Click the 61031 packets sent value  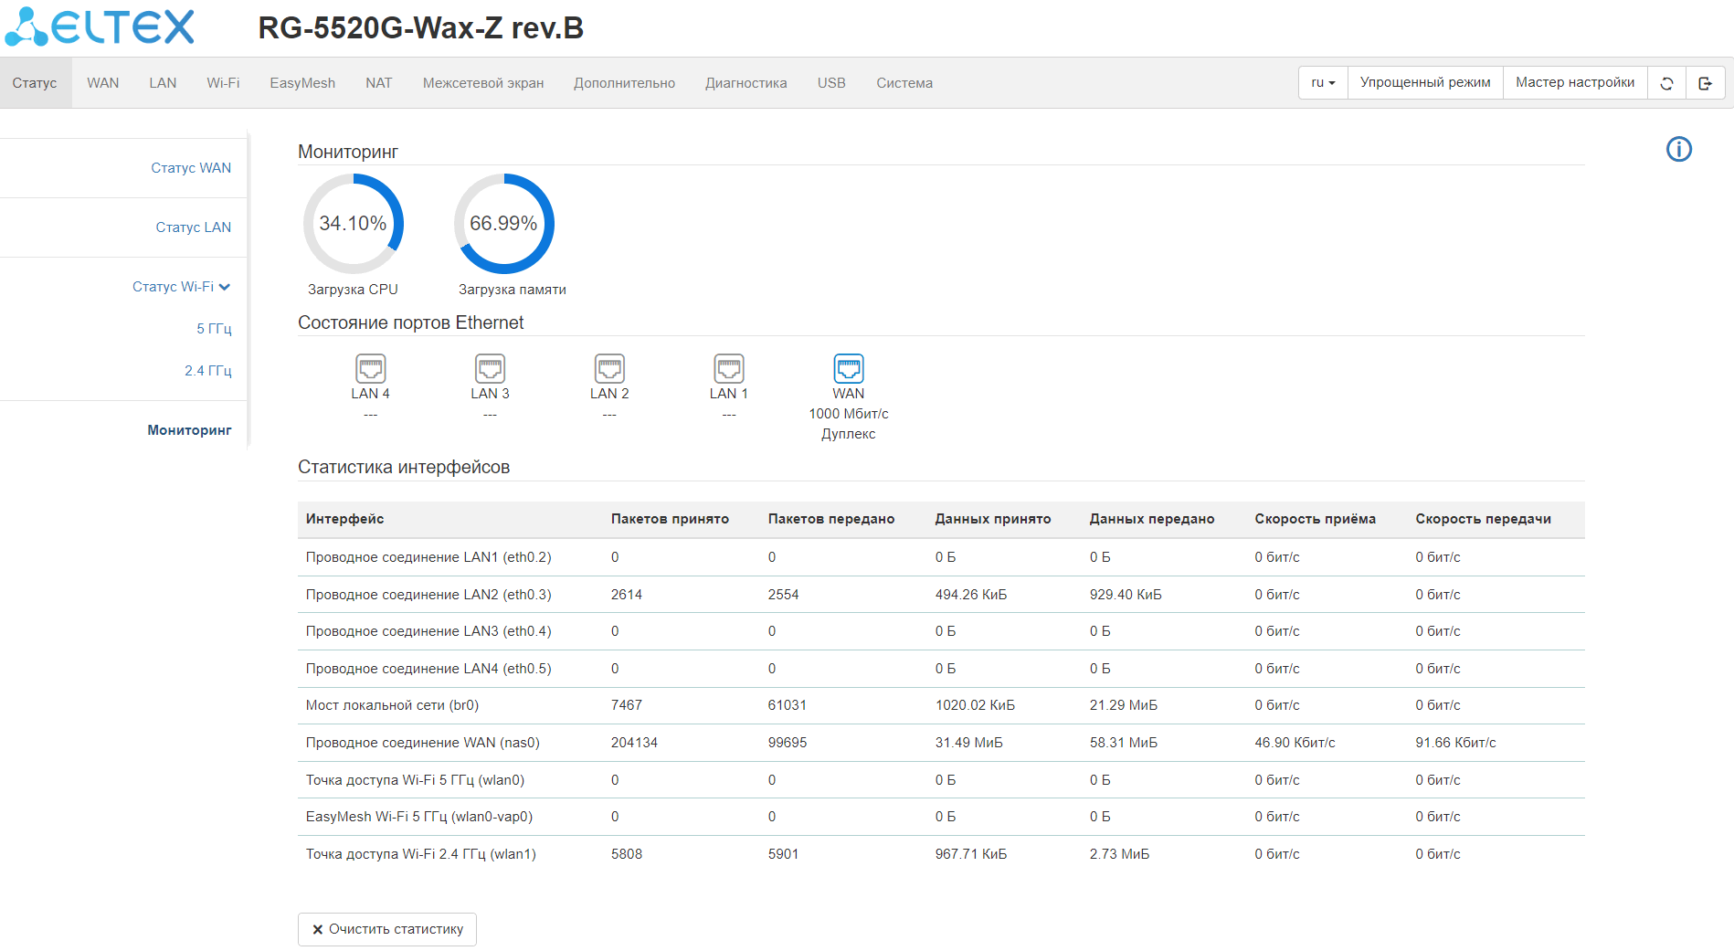tap(788, 705)
